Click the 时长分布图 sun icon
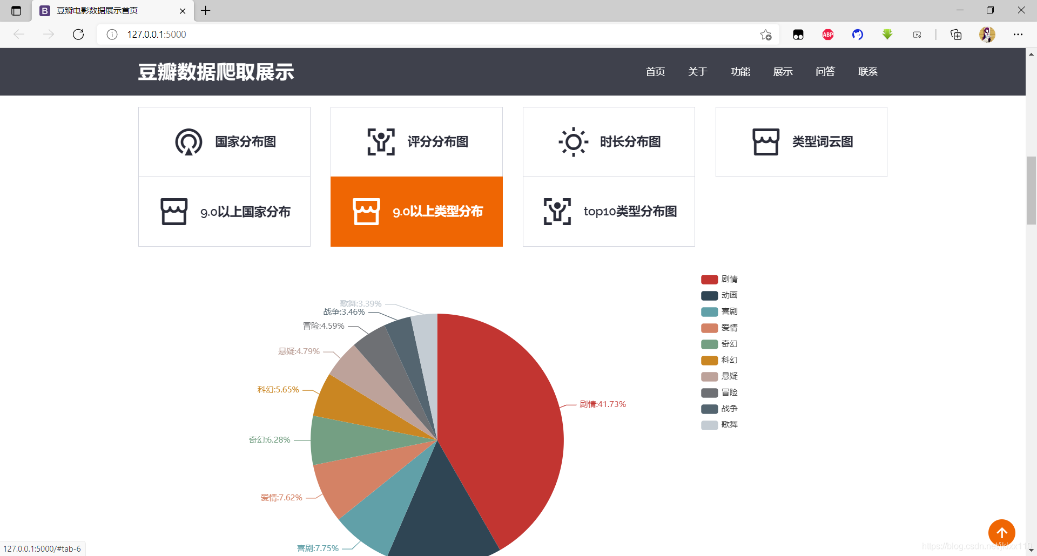 click(x=573, y=142)
